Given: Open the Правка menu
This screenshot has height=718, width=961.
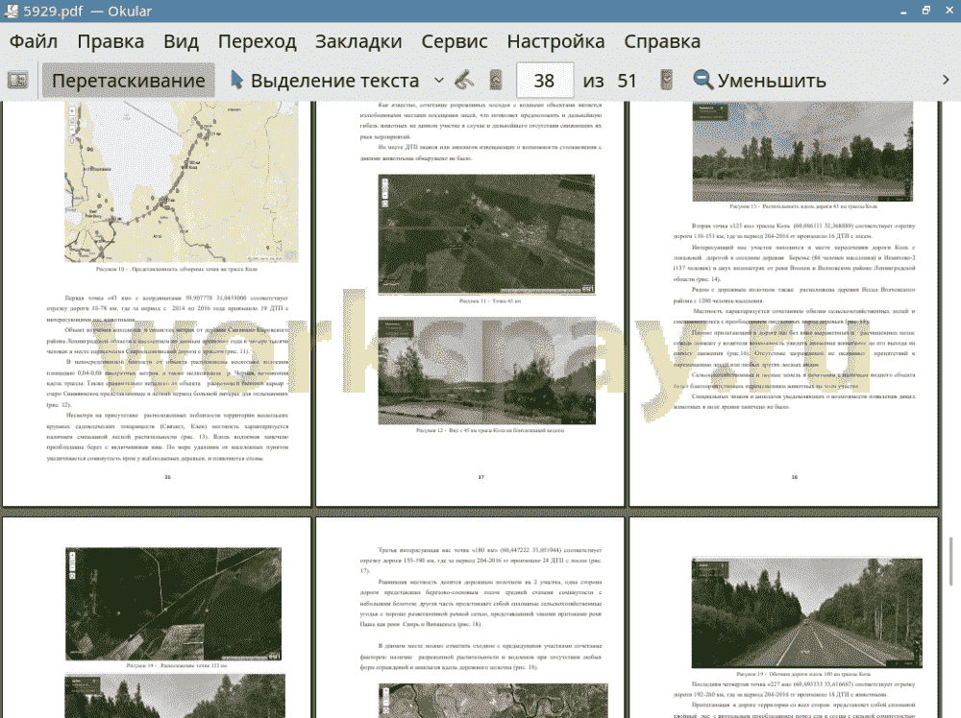Looking at the screenshot, I should 111,41.
